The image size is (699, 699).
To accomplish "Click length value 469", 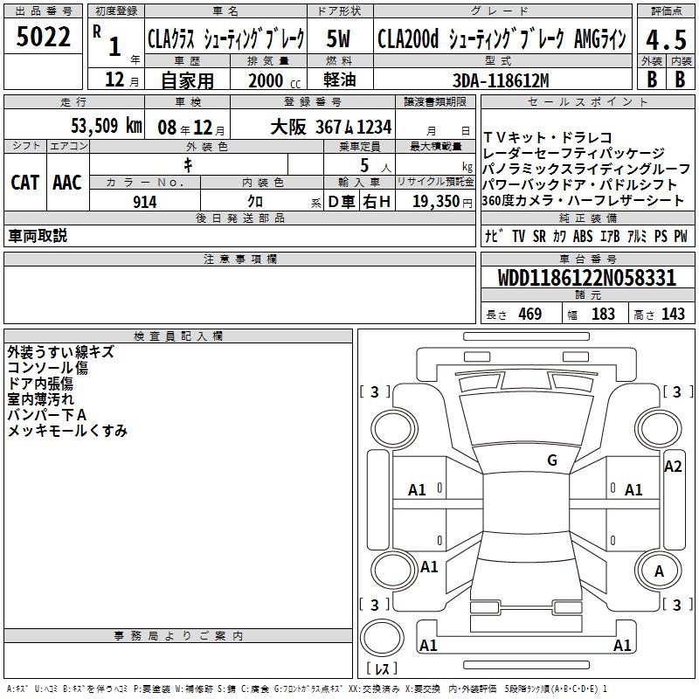I will [x=530, y=314].
